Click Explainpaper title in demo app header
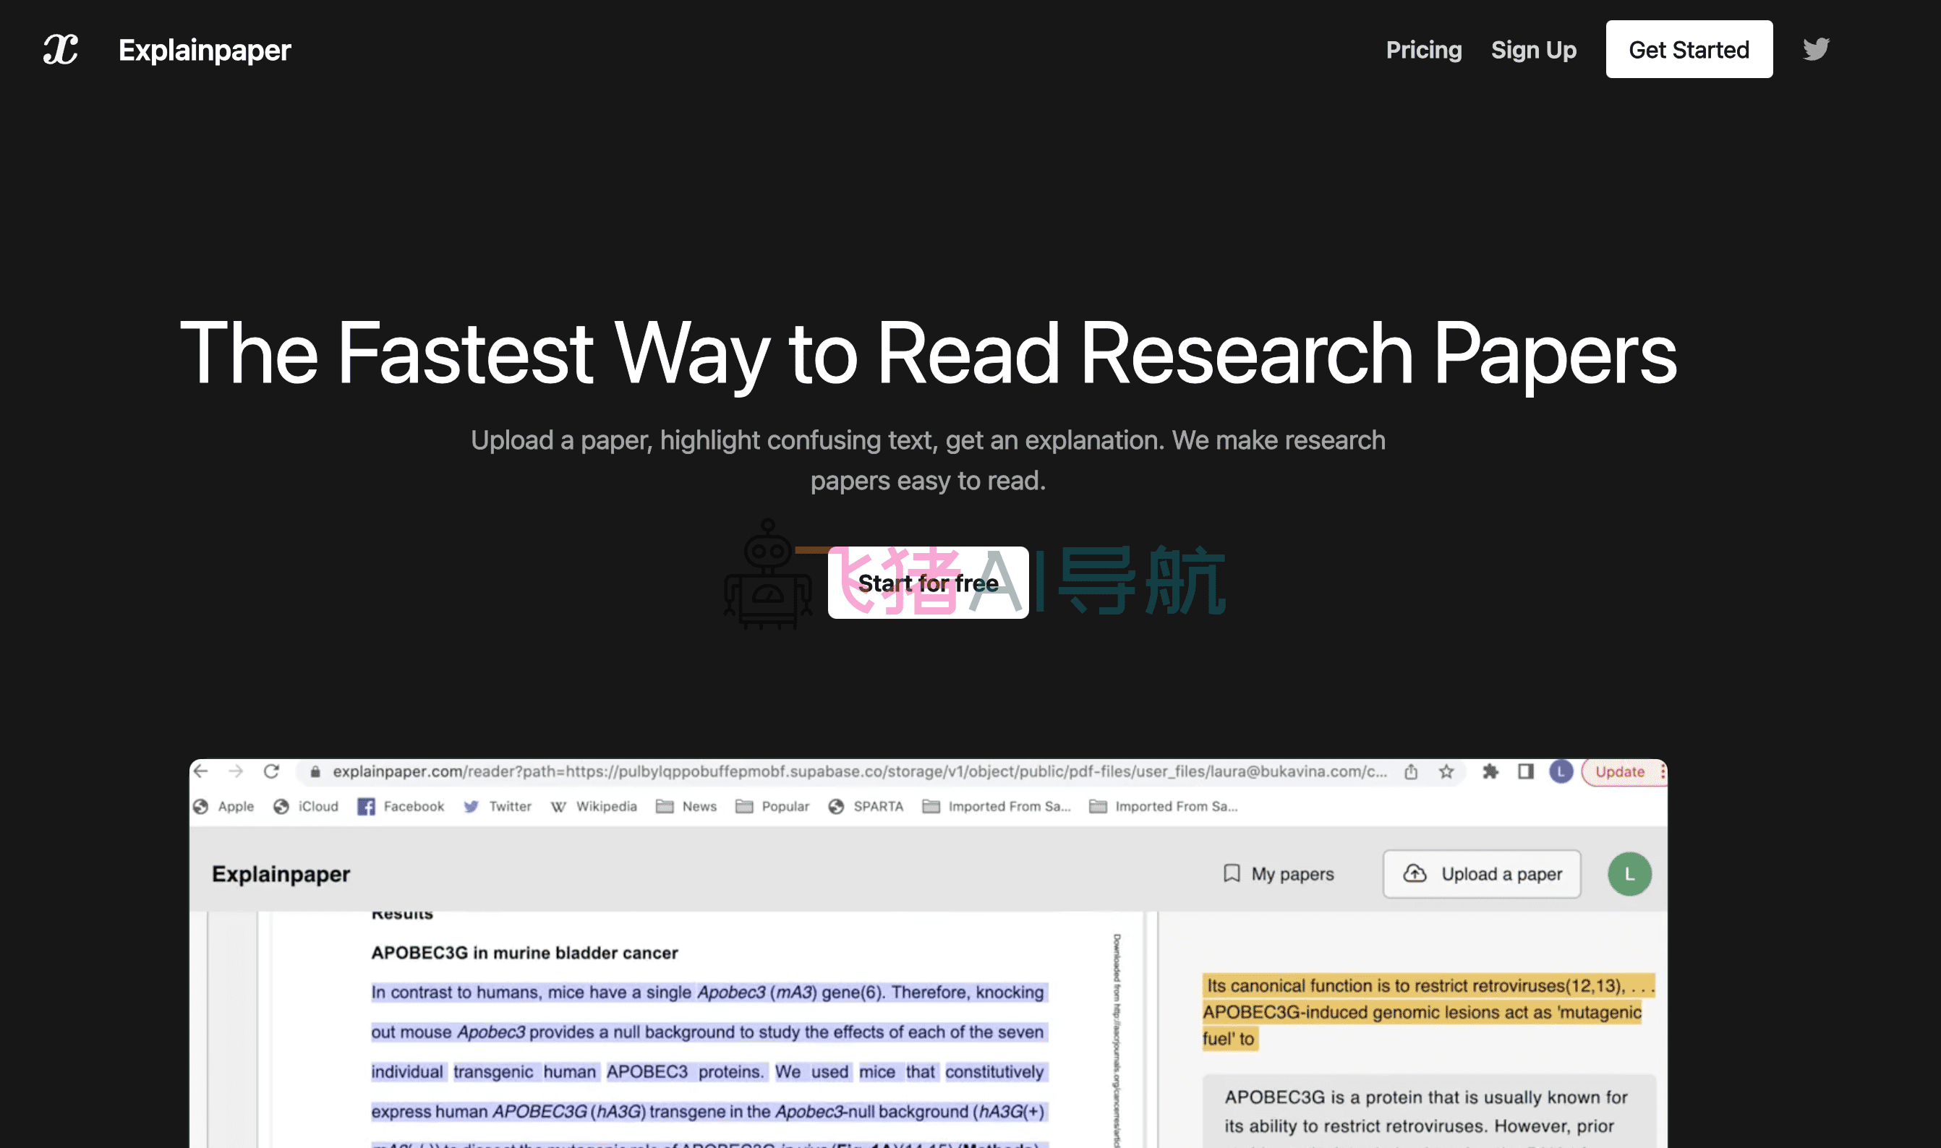The height and width of the screenshot is (1148, 1941). [x=281, y=873]
